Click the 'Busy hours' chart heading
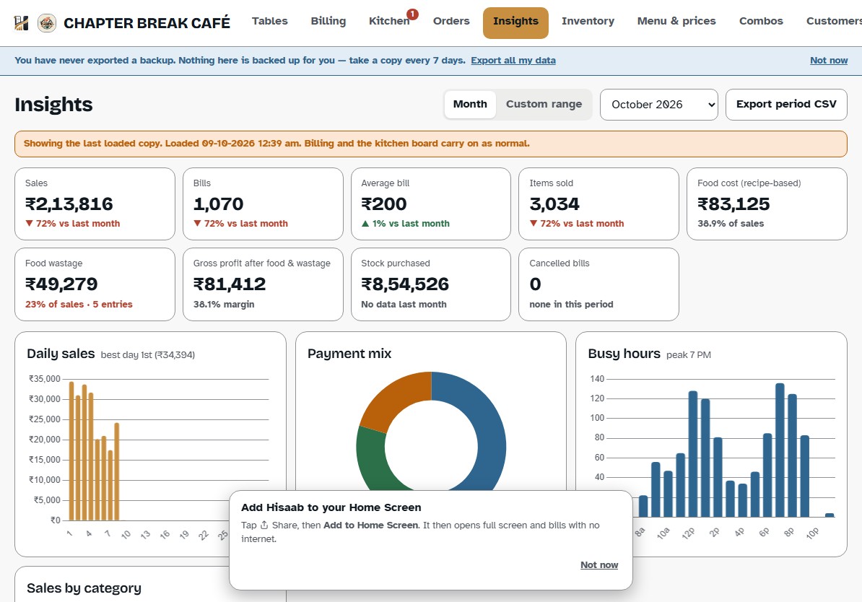Image resolution: width=862 pixels, height=602 pixels. 624,354
